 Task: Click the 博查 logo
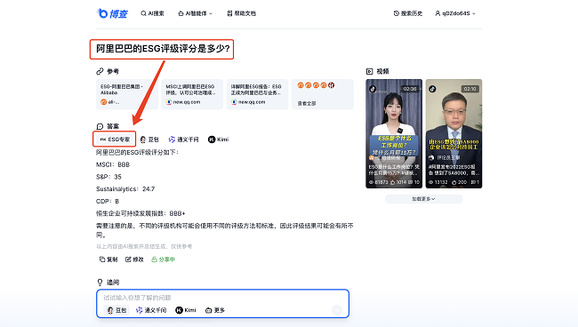click(x=112, y=13)
